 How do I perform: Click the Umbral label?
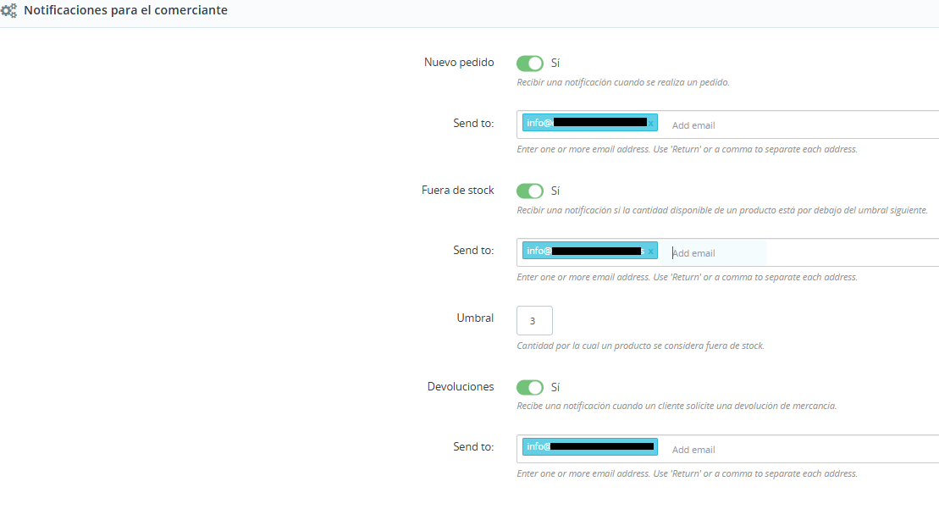[475, 318]
